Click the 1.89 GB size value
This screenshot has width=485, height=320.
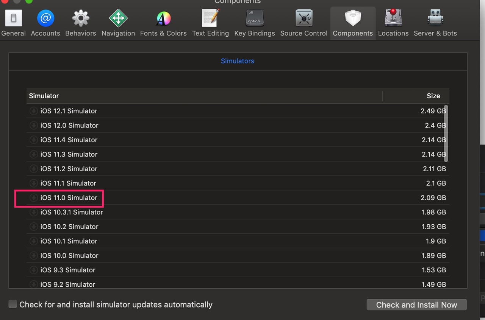point(434,255)
